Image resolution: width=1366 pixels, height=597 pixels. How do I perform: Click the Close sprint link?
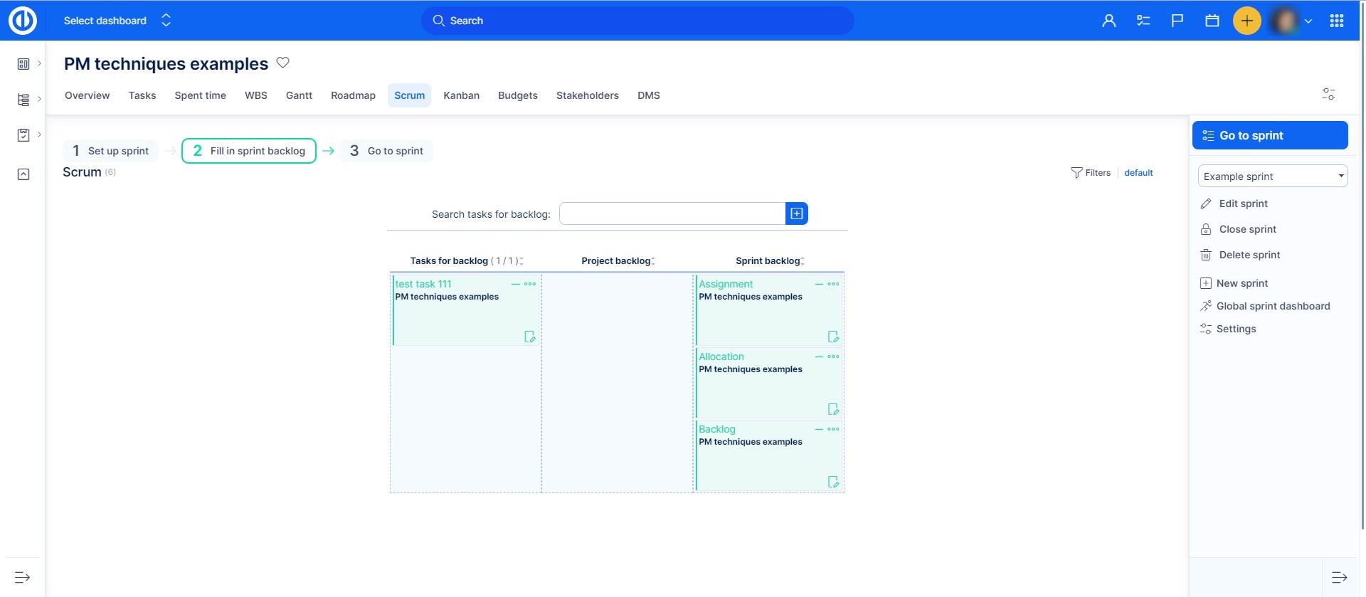click(x=1247, y=229)
